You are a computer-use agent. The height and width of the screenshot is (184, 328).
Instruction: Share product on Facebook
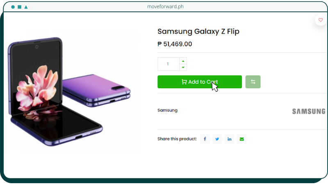[205, 139]
